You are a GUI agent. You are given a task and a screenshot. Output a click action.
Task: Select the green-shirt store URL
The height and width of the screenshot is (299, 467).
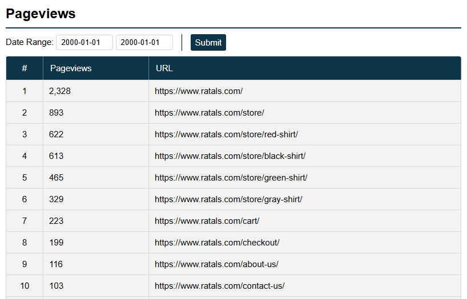point(231,178)
